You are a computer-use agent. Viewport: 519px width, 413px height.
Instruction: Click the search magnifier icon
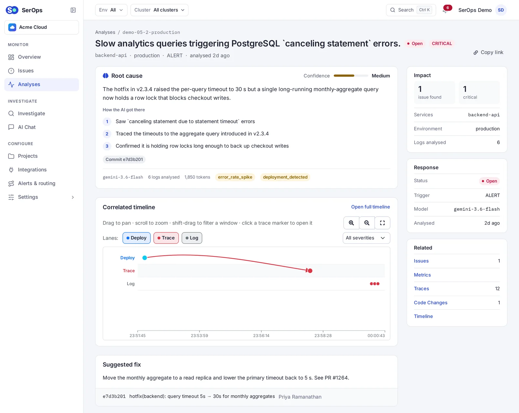click(x=392, y=10)
